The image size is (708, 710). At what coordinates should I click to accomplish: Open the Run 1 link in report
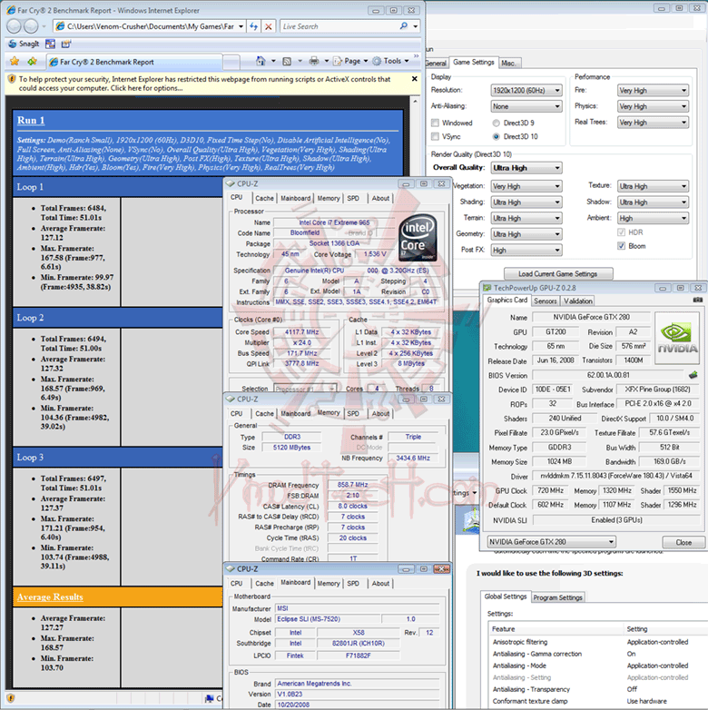[31, 121]
